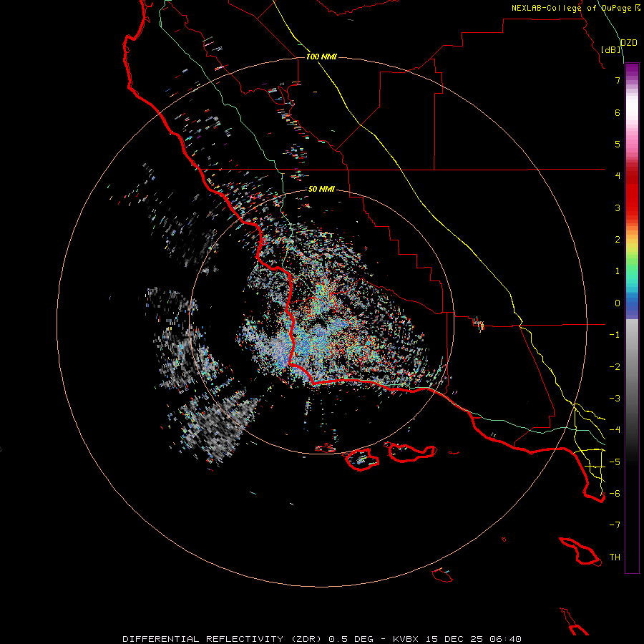Click the [dB] units label
Image resolution: width=644 pixels, height=644 pixels.
point(611,49)
